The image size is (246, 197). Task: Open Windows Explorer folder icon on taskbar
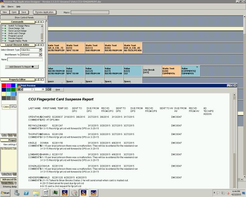click(36, 193)
